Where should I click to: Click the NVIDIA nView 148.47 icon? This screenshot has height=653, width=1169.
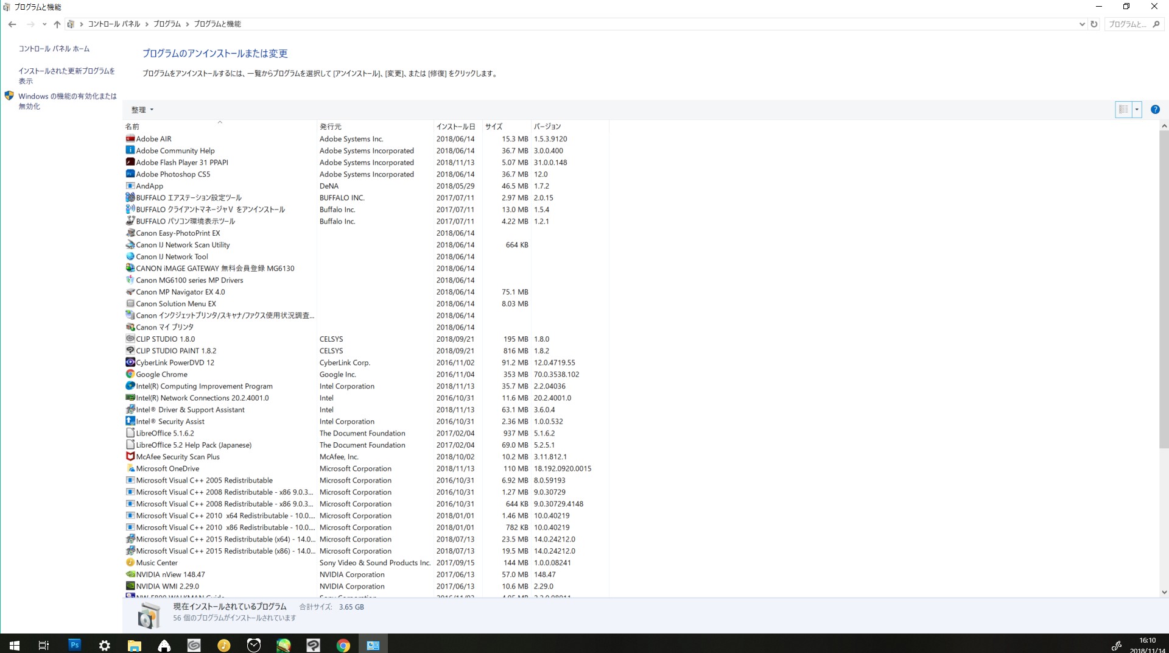(x=130, y=574)
